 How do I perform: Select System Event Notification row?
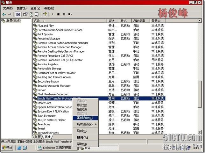click(99, 111)
